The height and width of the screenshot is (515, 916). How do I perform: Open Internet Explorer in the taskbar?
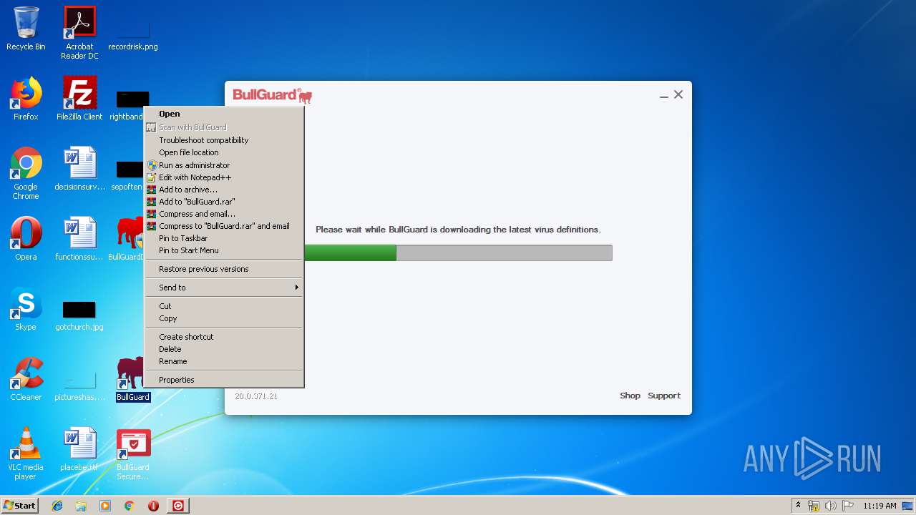(57, 506)
